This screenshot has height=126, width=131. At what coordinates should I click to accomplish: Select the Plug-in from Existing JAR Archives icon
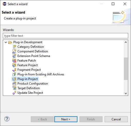[x=14, y=74]
